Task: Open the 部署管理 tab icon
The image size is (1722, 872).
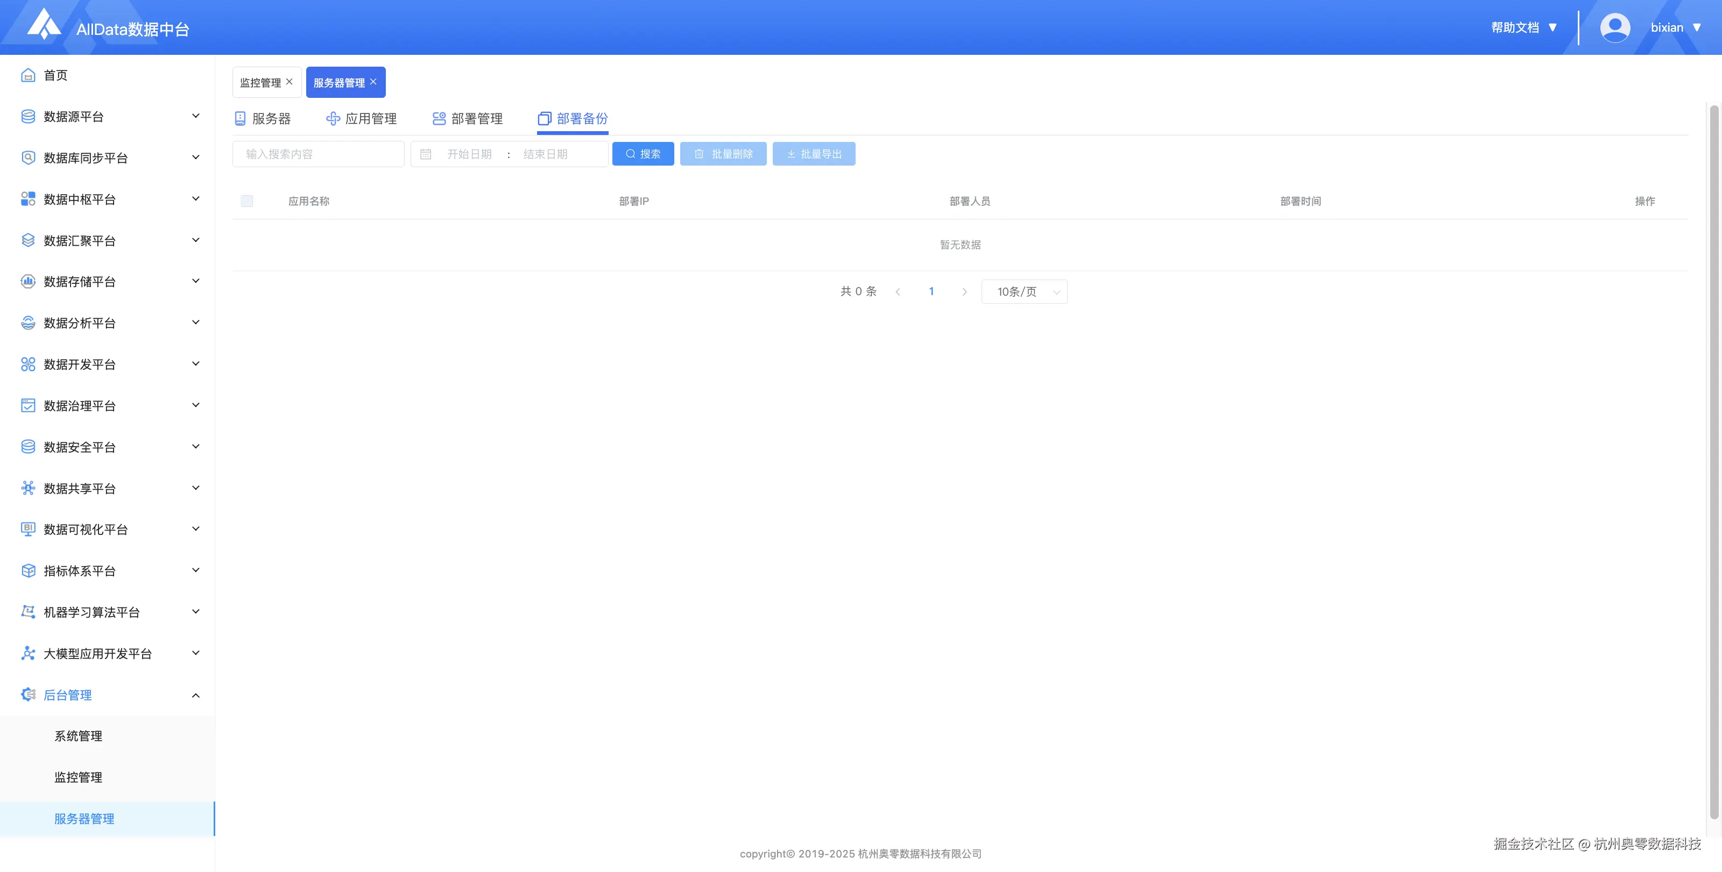Action: click(439, 118)
